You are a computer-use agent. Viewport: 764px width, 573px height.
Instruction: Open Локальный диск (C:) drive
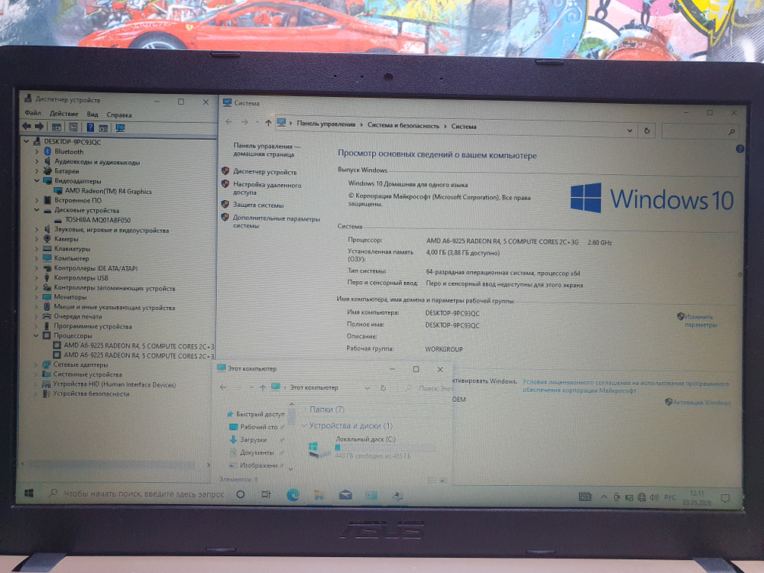point(373,447)
